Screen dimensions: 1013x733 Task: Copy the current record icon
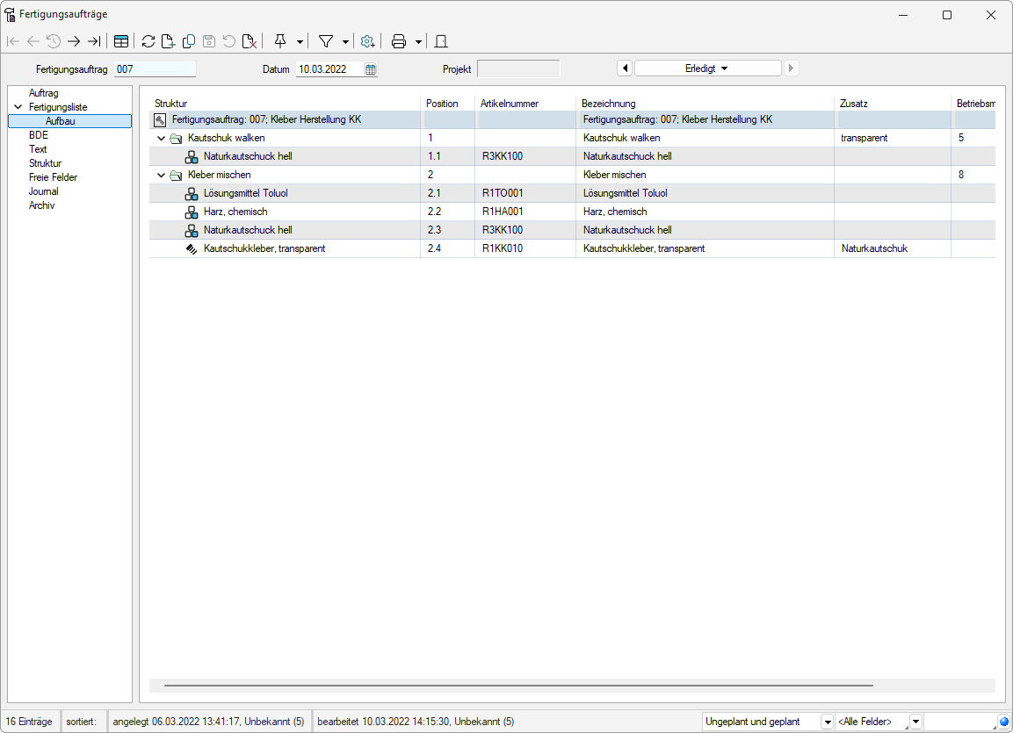[189, 41]
